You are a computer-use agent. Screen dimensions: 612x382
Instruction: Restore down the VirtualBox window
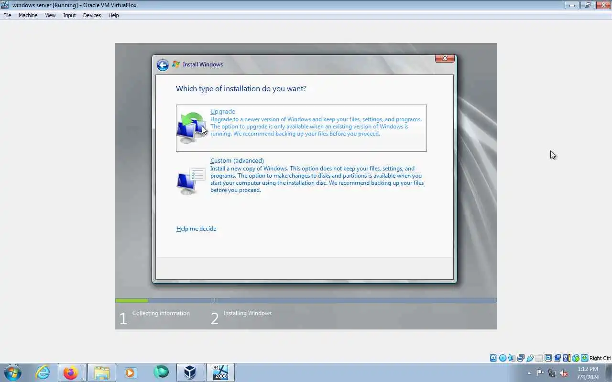point(587,5)
